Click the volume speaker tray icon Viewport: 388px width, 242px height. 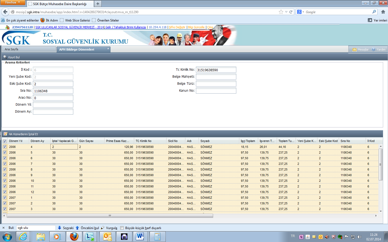click(x=359, y=237)
